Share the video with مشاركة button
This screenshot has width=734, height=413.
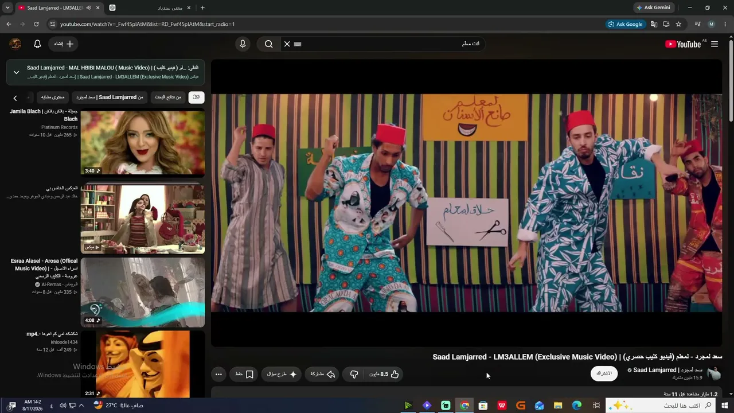[x=322, y=374]
